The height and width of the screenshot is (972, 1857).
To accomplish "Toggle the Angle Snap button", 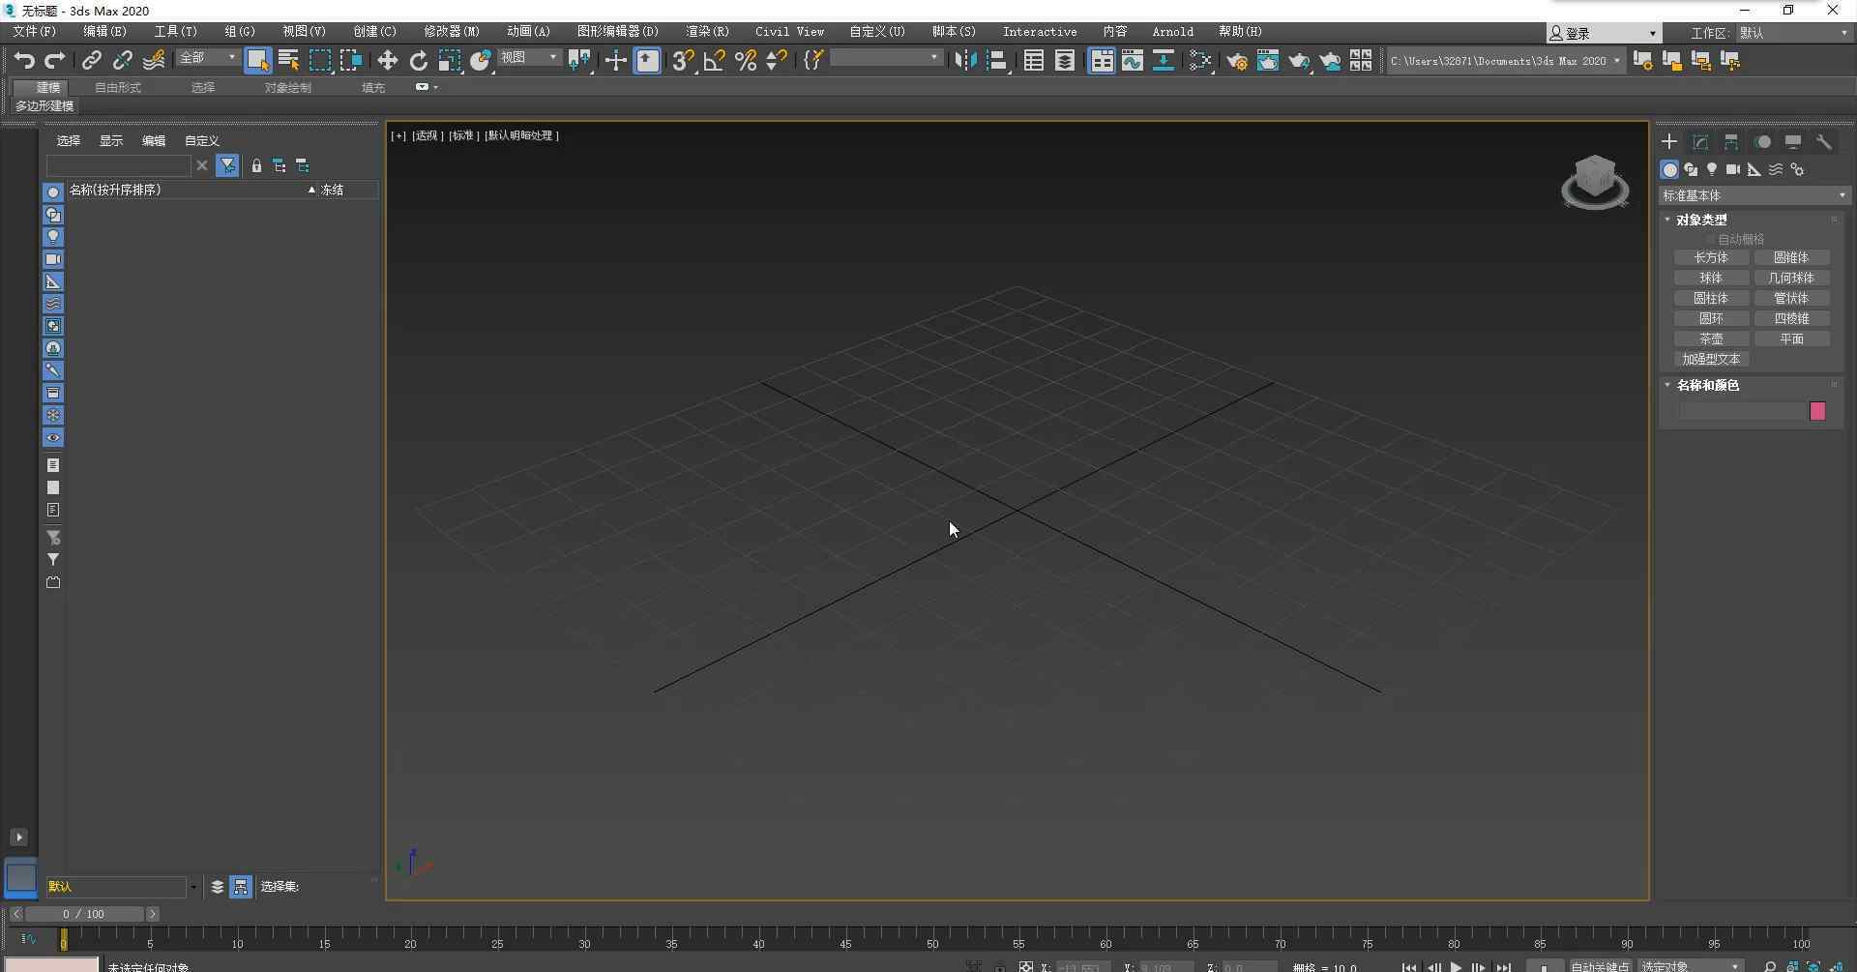I will point(714,61).
